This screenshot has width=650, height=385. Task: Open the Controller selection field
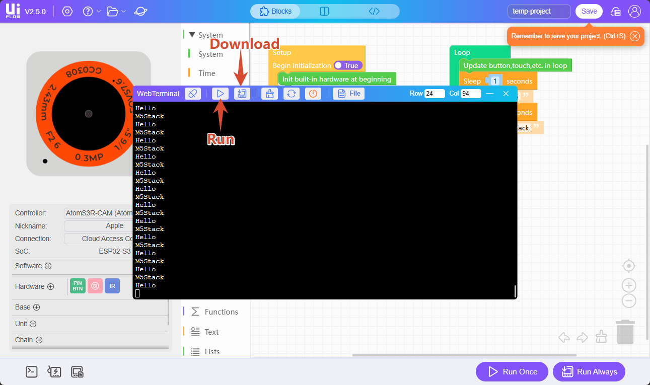[x=98, y=213]
